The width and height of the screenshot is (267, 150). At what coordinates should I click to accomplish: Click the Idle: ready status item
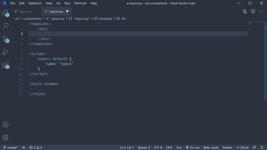point(211,147)
